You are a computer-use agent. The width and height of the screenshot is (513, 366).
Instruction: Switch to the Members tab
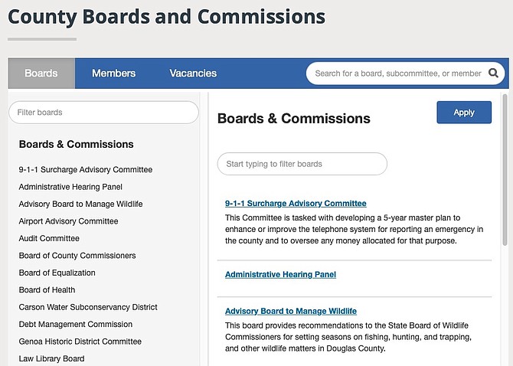pos(113,74)
